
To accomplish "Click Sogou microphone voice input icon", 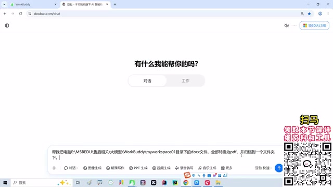I will click(204, 176).
